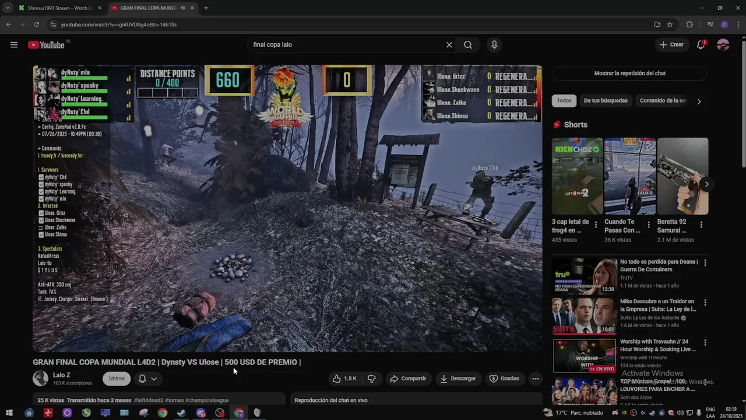
Task: Reload the current page
Action: (x=36, y=24)
